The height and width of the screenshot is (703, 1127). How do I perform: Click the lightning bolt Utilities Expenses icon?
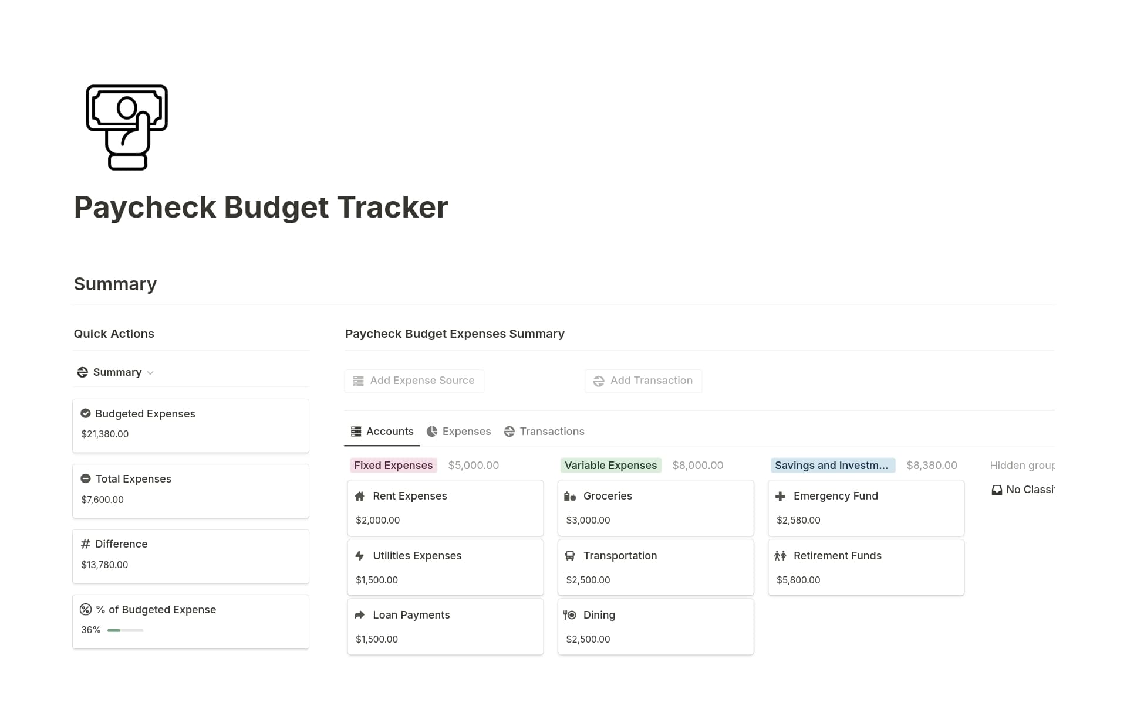[x=360, y=556]
